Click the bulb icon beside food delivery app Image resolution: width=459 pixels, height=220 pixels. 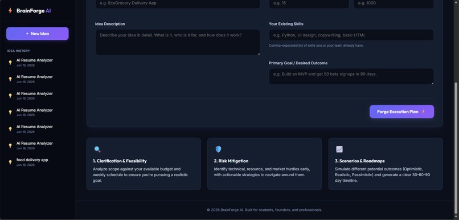[x=10, y=162]
